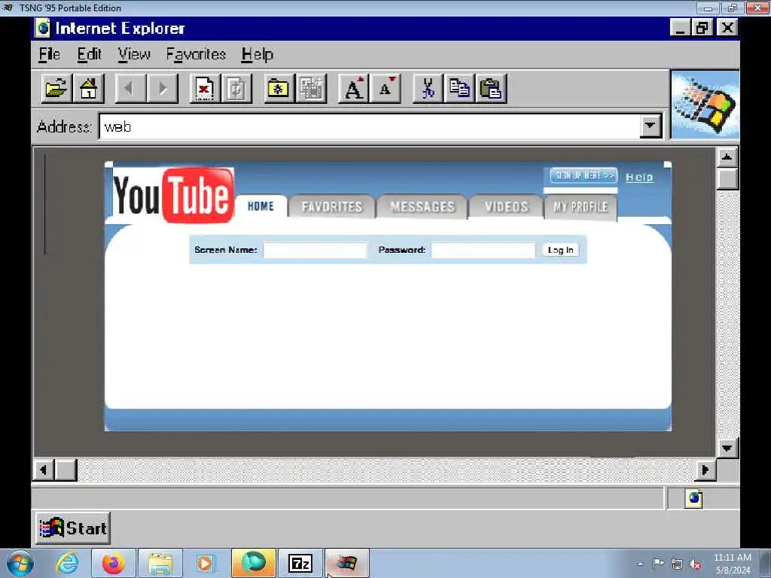Screen dimensions: 771x578
Task: Expand the Address bar dropdown arrow
Action: (x=650, y=126)
